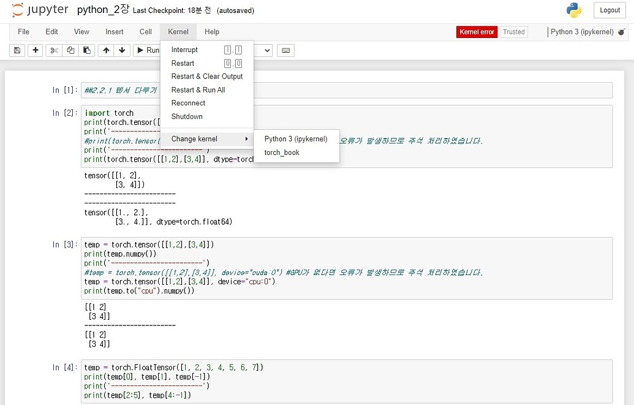Click the notebook title python_2장
Image resolution: width=634 pixels, height=405 pixels.
click(103, 10)
